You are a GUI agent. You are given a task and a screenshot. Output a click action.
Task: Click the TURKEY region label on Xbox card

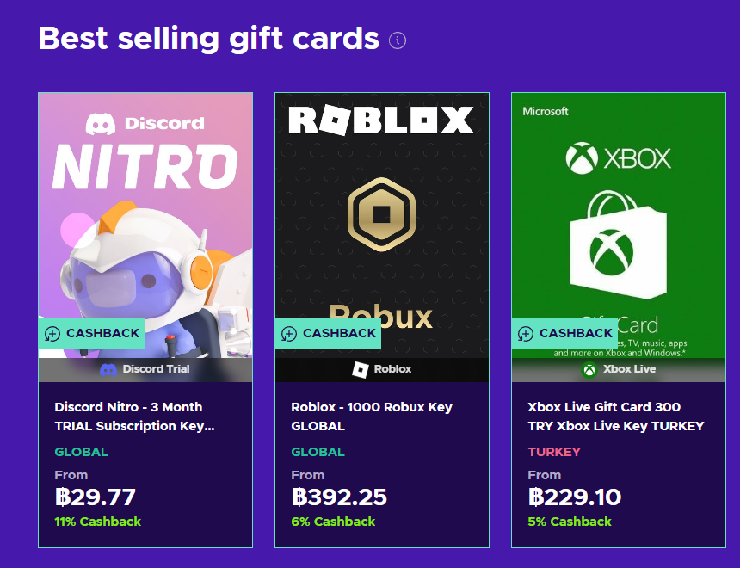click(554, 452)
